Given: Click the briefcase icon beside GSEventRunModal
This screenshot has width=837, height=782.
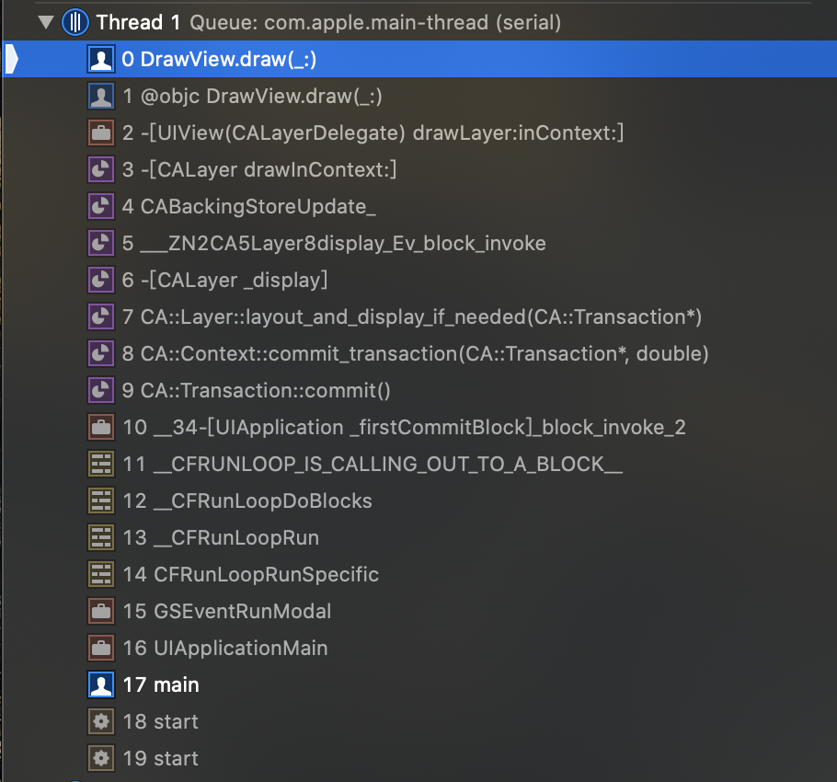Looking at the screenshot, I should [x=101, y=612].
